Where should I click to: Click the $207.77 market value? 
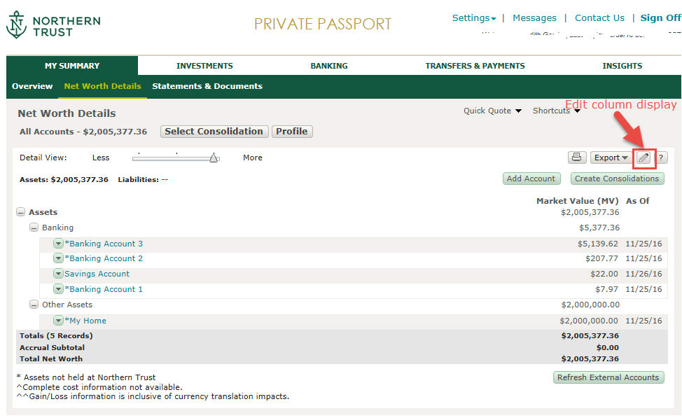pos(601,258)
